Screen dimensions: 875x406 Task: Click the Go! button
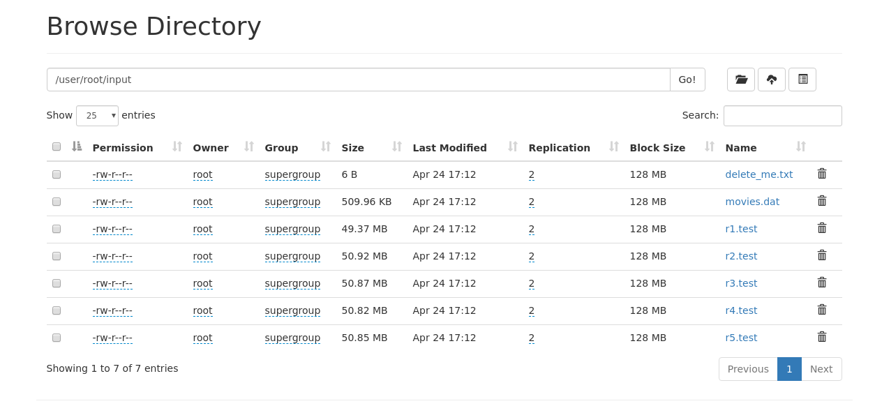(687, 80)
